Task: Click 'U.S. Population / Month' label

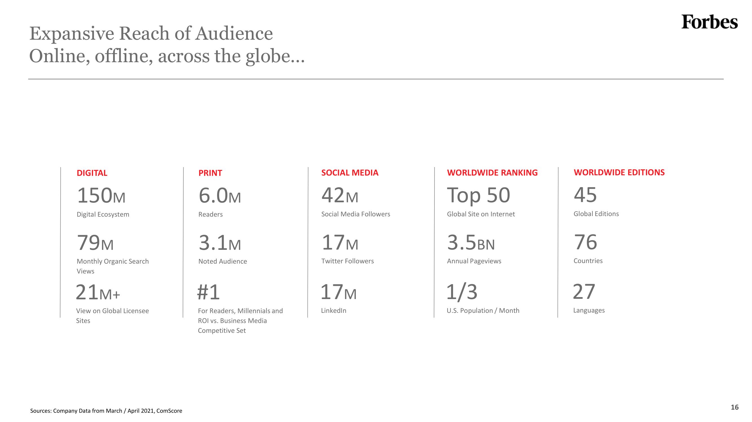Action: [483, 311]
